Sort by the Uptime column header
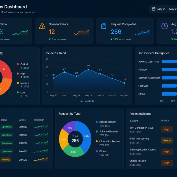 point(22,120)
